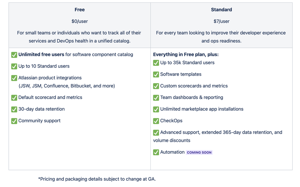Select the Standard plan heading

(221, 10)
